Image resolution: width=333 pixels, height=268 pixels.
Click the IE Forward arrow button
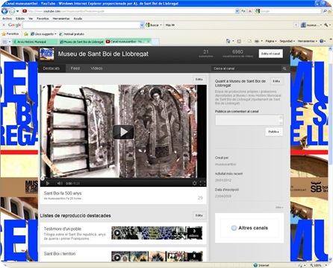(12, 11)
